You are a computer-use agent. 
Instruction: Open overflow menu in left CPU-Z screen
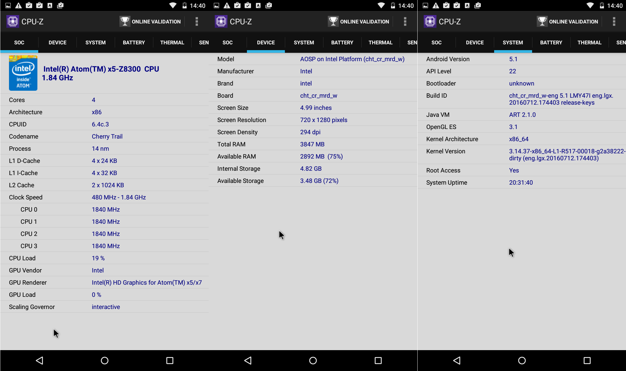click(x=197, y=21)
